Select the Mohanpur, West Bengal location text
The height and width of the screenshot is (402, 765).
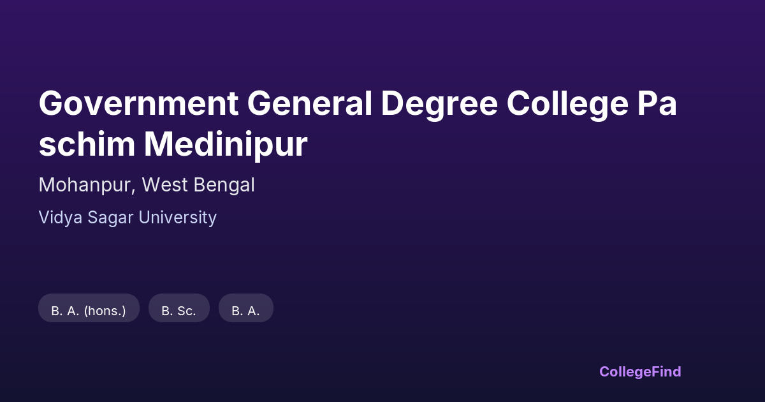point(147,185)
